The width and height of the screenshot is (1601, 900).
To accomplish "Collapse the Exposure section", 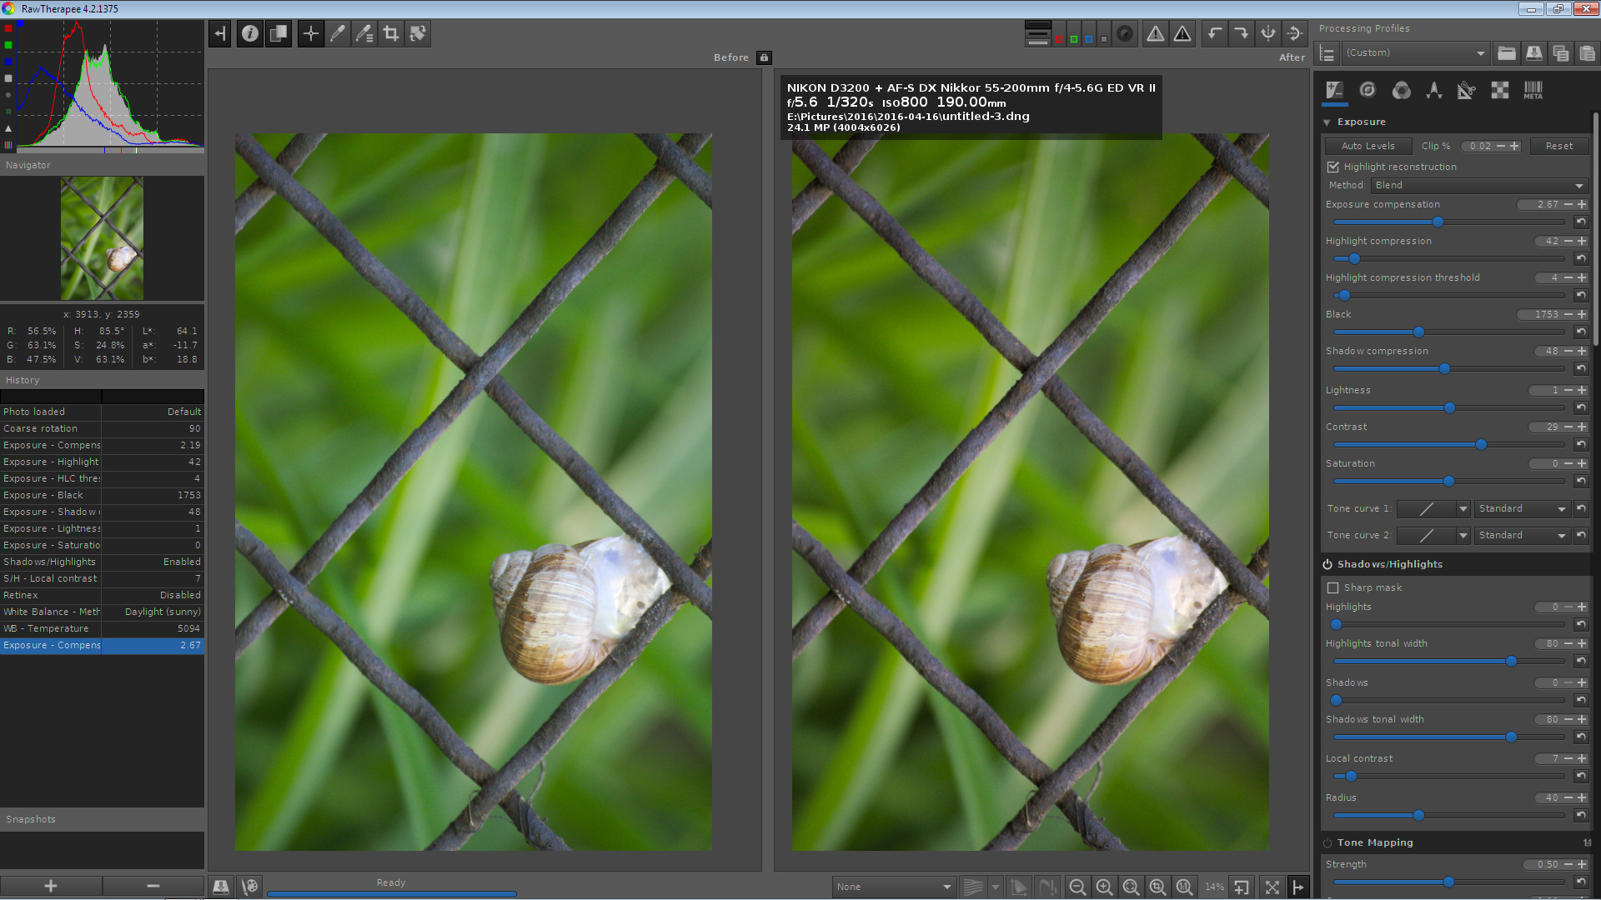I will click(1327, 122).
